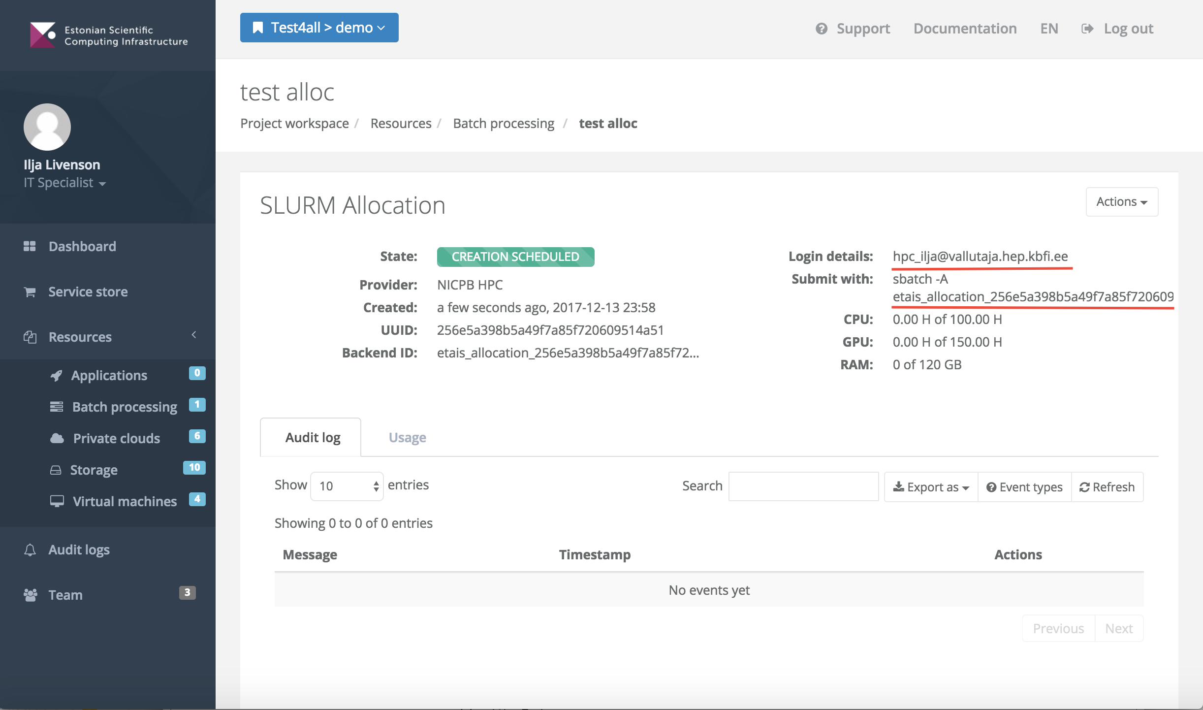1203x710 pixels.
Task: Open Dashboard in the sidebar
Action: click(x=108, y=246)
